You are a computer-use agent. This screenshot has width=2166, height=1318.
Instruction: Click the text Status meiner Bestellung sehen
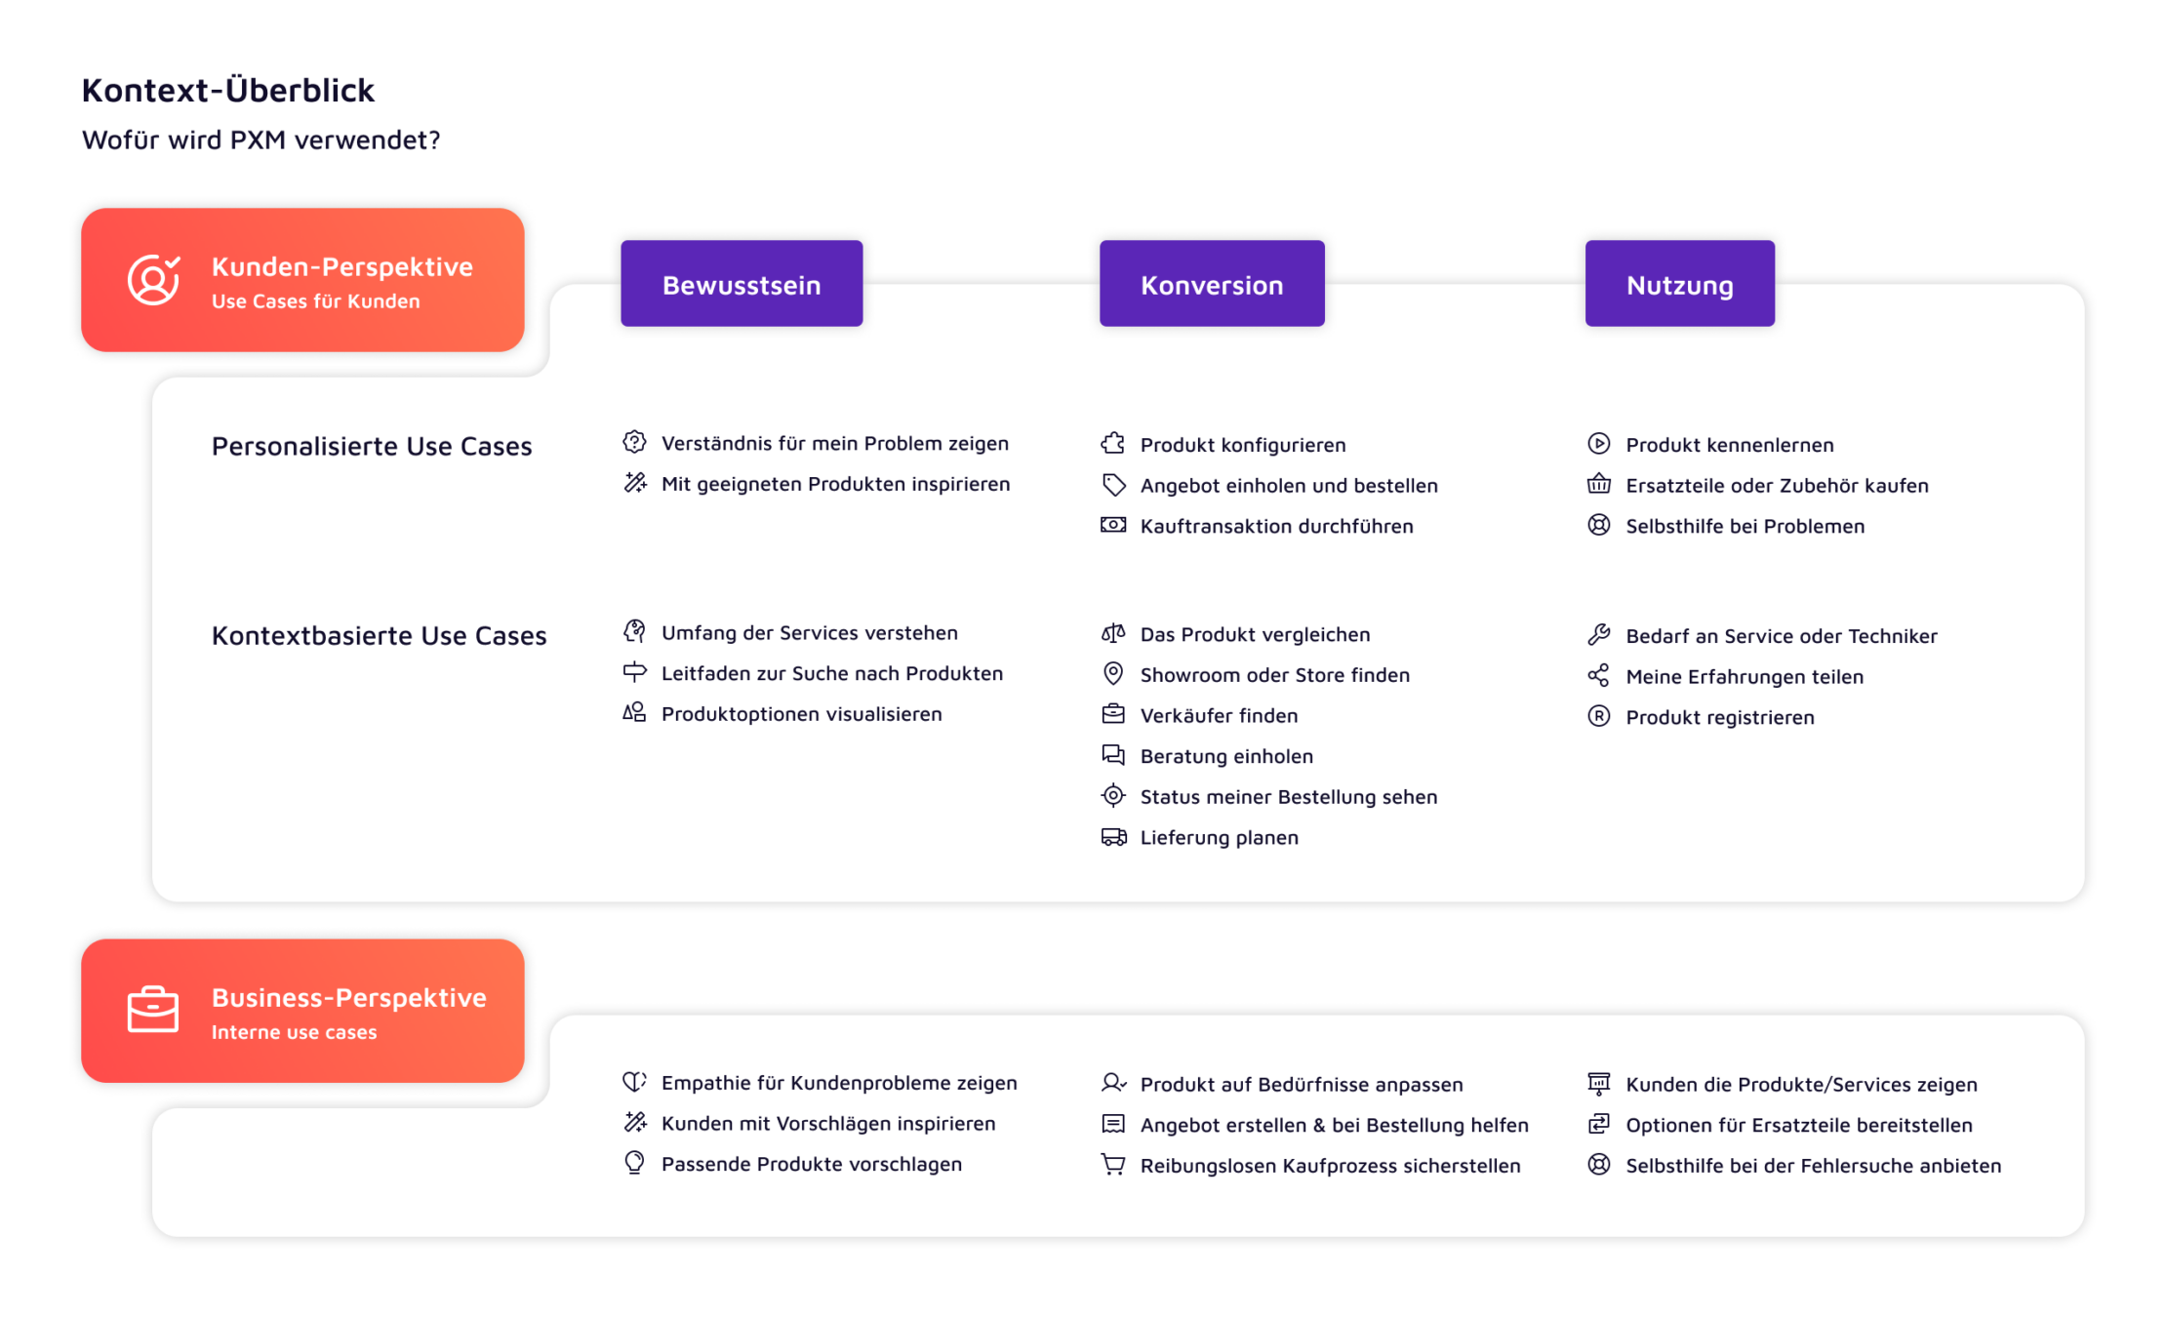point(1288,797)
